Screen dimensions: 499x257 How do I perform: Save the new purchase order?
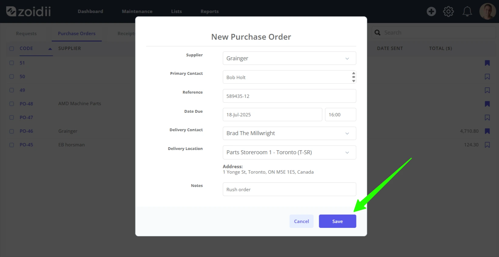tap(337, 221)
